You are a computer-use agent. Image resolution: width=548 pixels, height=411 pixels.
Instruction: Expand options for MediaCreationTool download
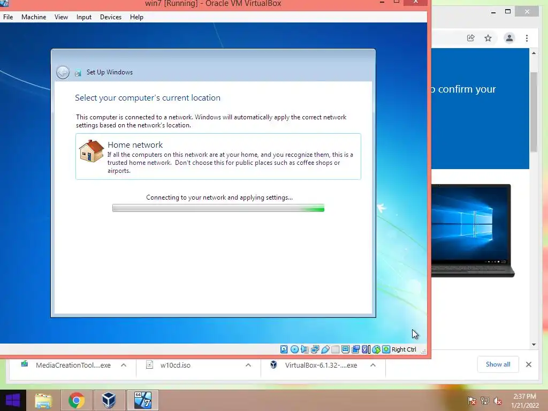124,365
